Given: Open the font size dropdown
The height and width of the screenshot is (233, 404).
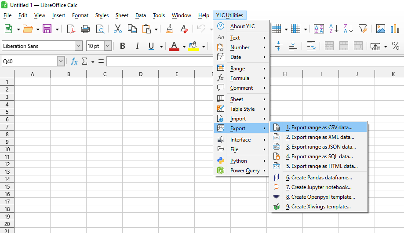Looking at the screenshot, I should point(108,46).
